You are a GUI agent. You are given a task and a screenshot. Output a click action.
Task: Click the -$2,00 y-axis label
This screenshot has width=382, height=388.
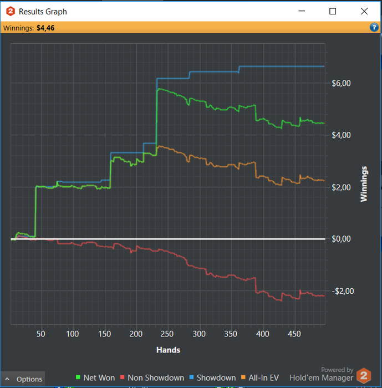click(x=343, y=291)
